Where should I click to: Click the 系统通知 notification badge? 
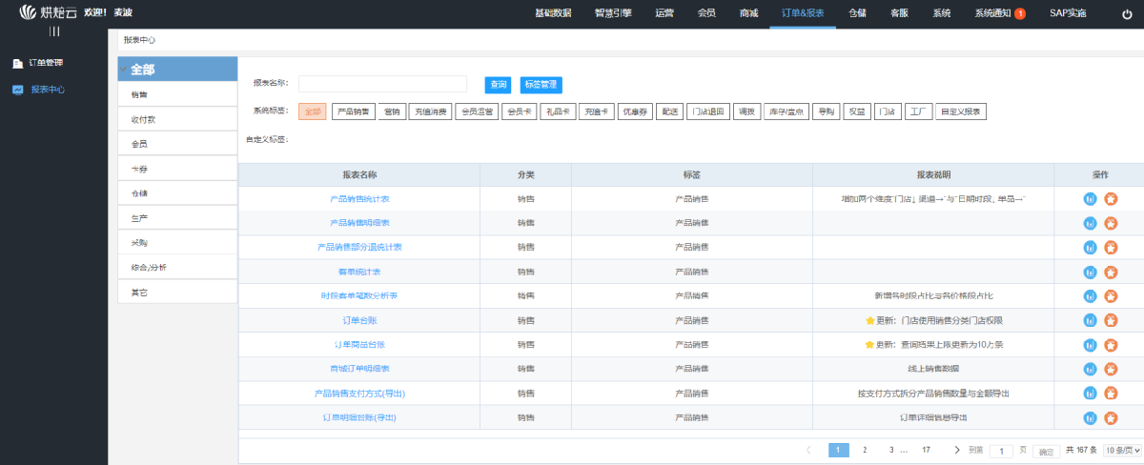coord(1020,13)
